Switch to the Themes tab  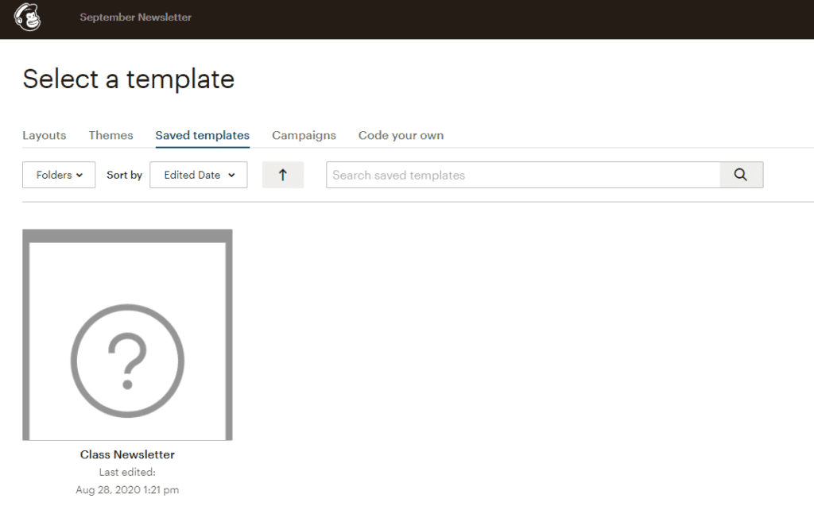(x=110, y=136)
